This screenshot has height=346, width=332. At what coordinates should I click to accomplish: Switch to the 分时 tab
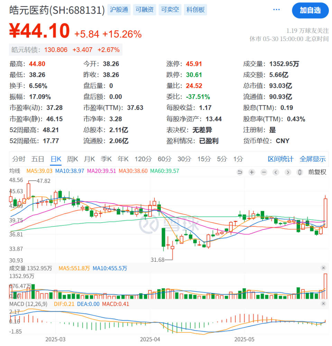coord(19,159)
